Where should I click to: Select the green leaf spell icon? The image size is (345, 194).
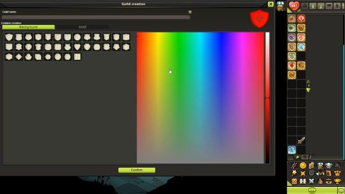click(x=292, y=28)
